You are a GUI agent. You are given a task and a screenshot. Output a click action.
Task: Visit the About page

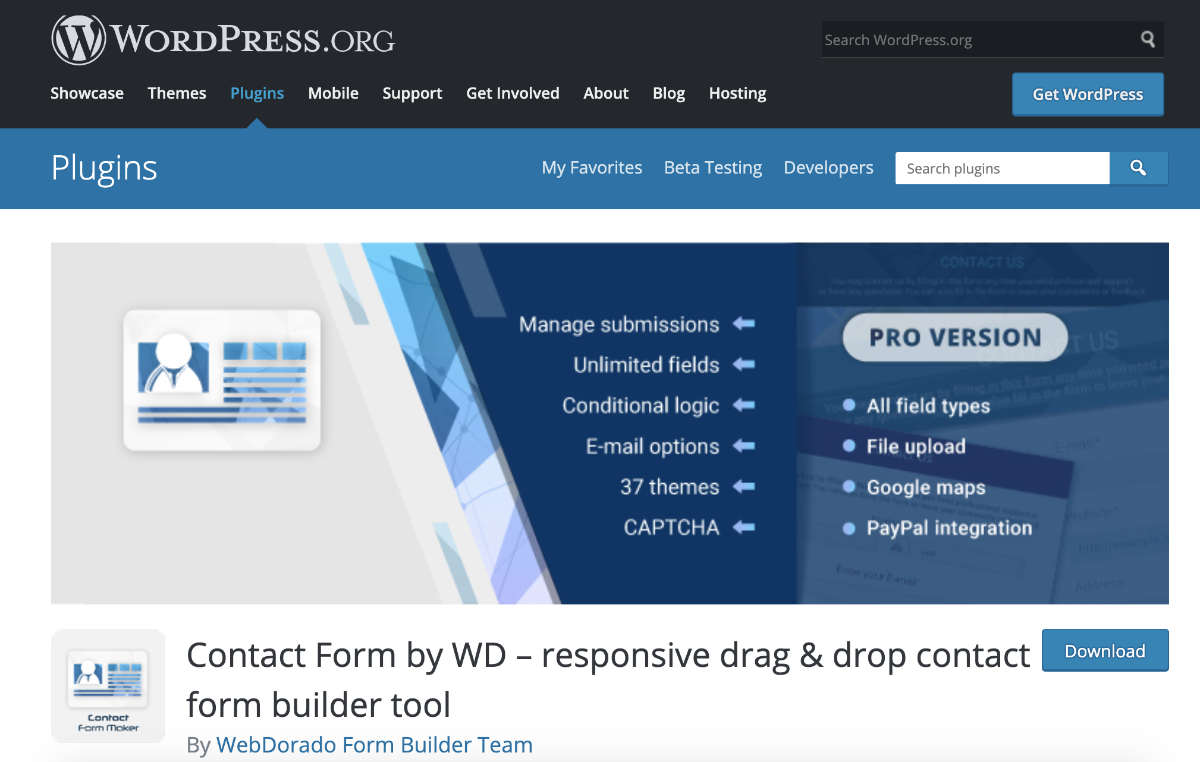click(606, 93)
